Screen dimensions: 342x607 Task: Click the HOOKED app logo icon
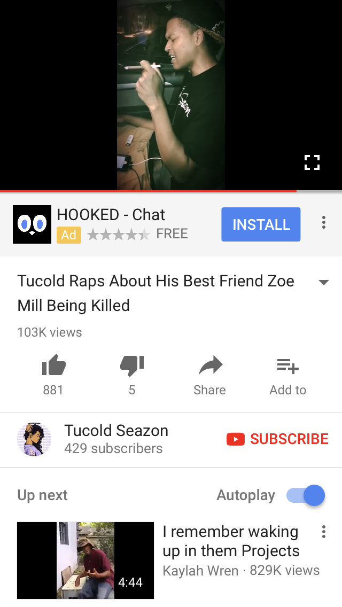(32, 224)
